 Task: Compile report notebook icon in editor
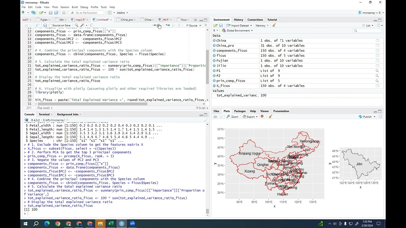click(92, 25)
